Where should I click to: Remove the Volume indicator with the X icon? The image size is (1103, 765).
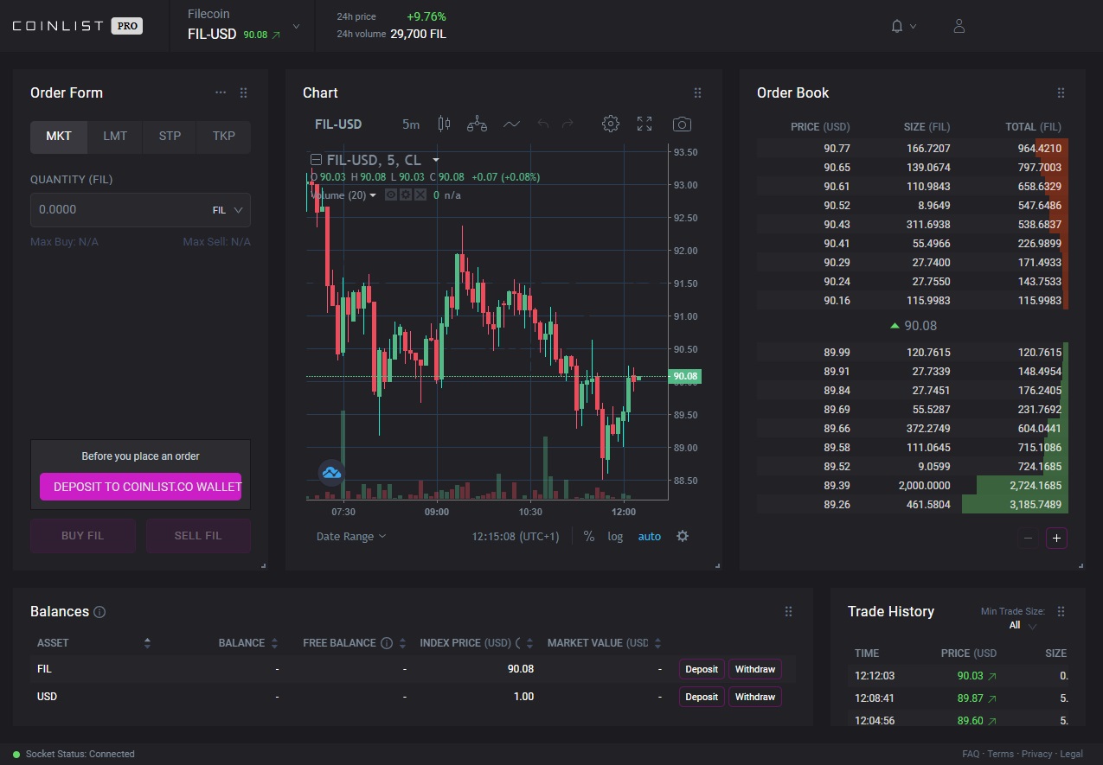pyautogui.click(x=420, y=195)
